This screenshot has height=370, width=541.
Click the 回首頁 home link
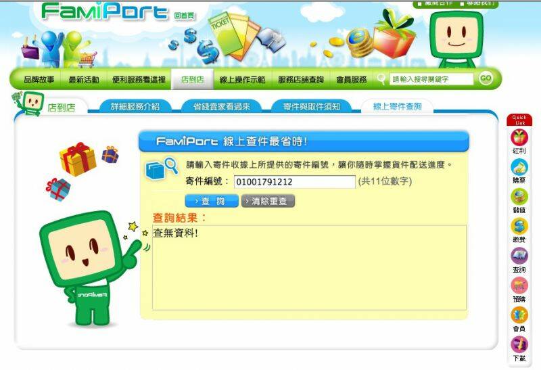182,15
